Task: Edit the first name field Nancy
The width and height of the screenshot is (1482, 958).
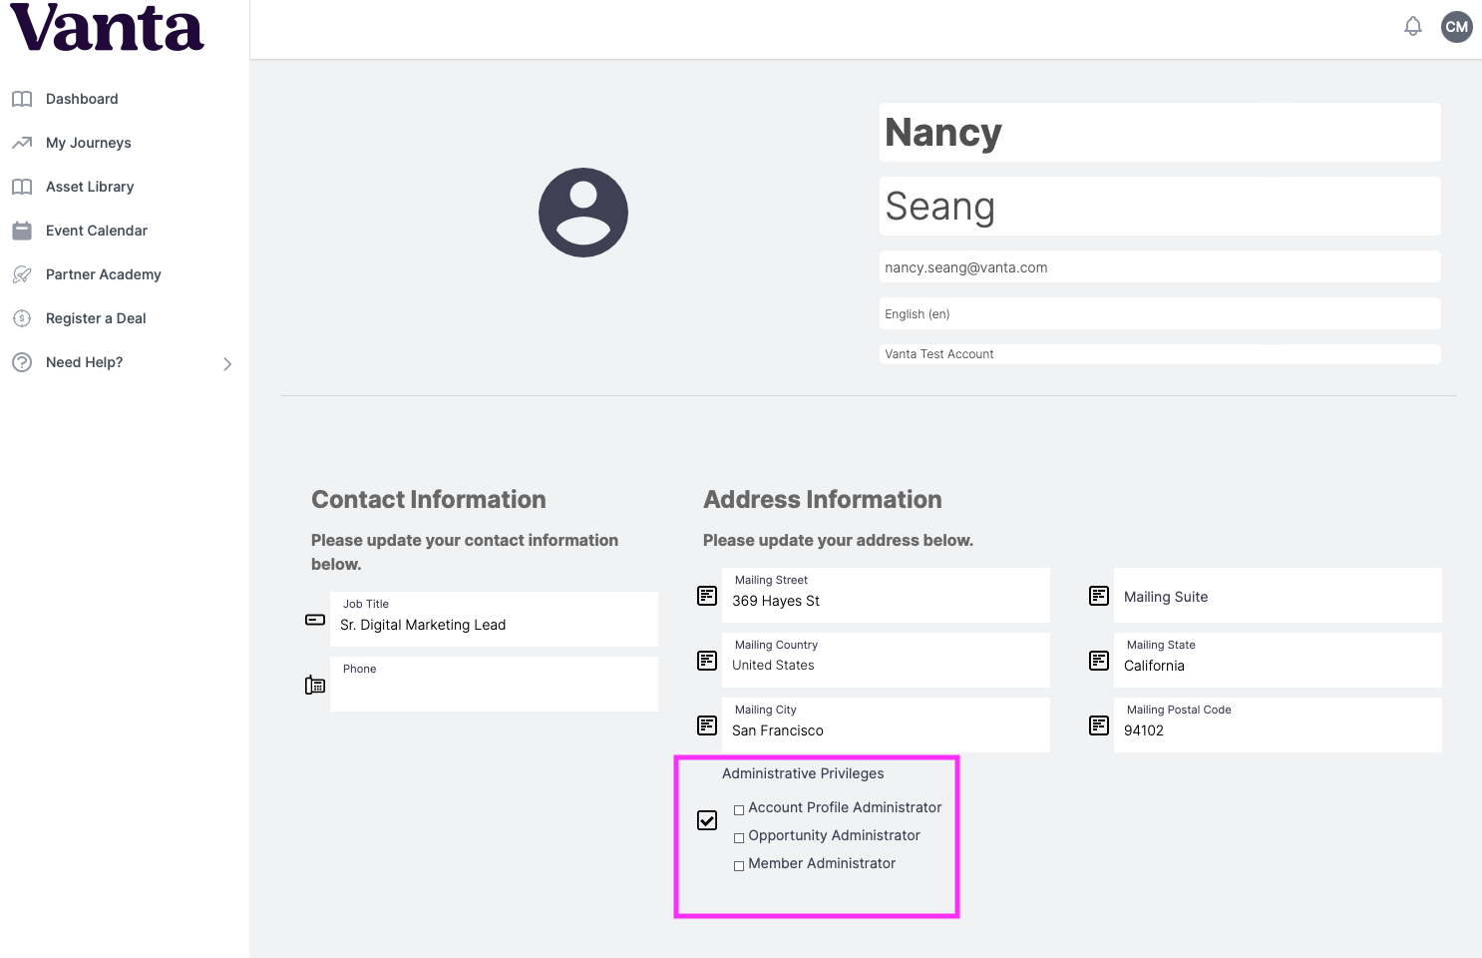Action: 1160,132
